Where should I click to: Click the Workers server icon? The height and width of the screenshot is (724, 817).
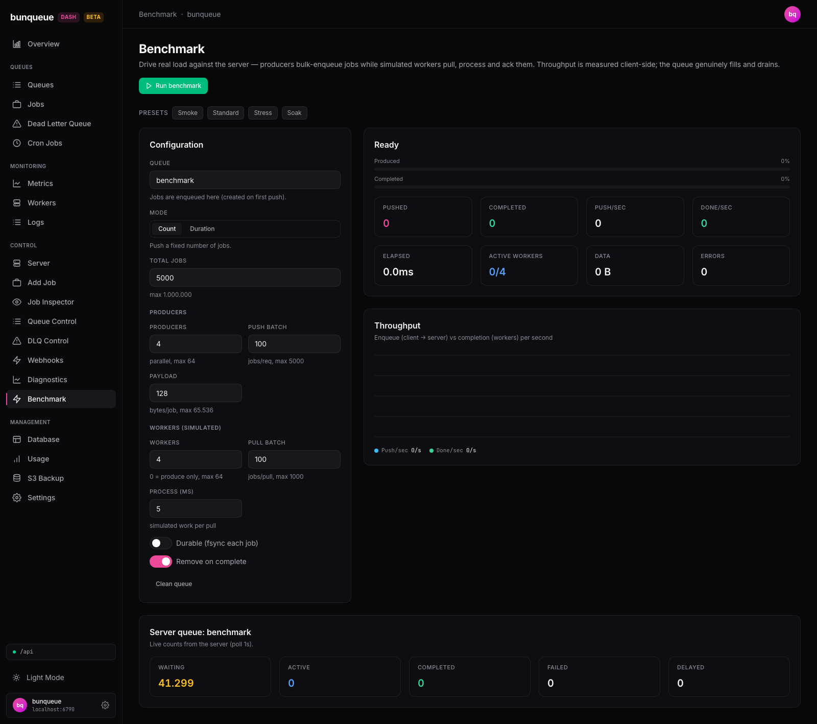(x=17, y=203)
